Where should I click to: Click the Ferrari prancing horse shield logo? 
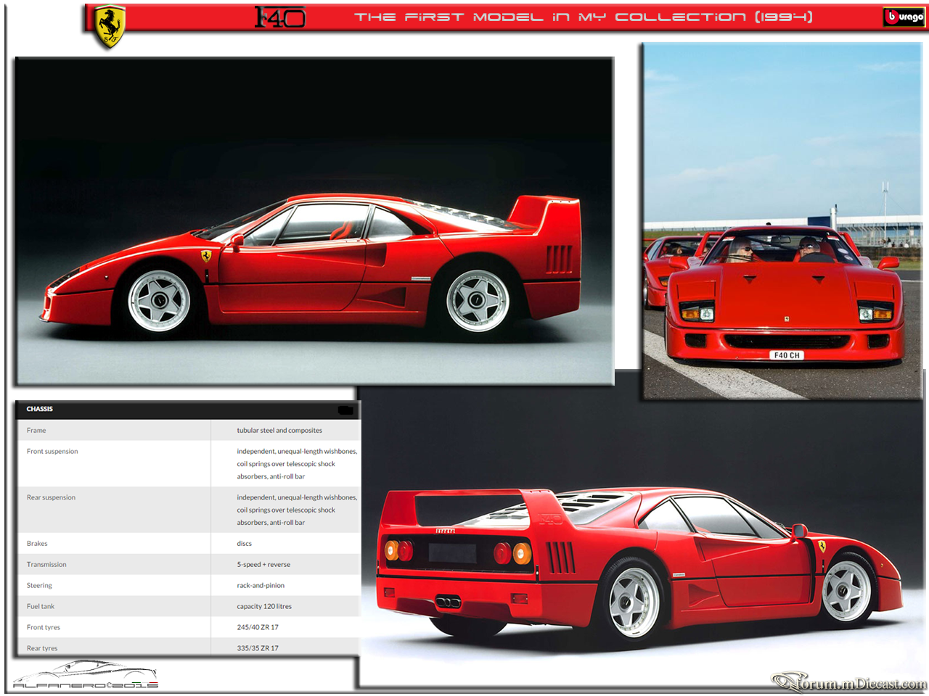point(110,27)
